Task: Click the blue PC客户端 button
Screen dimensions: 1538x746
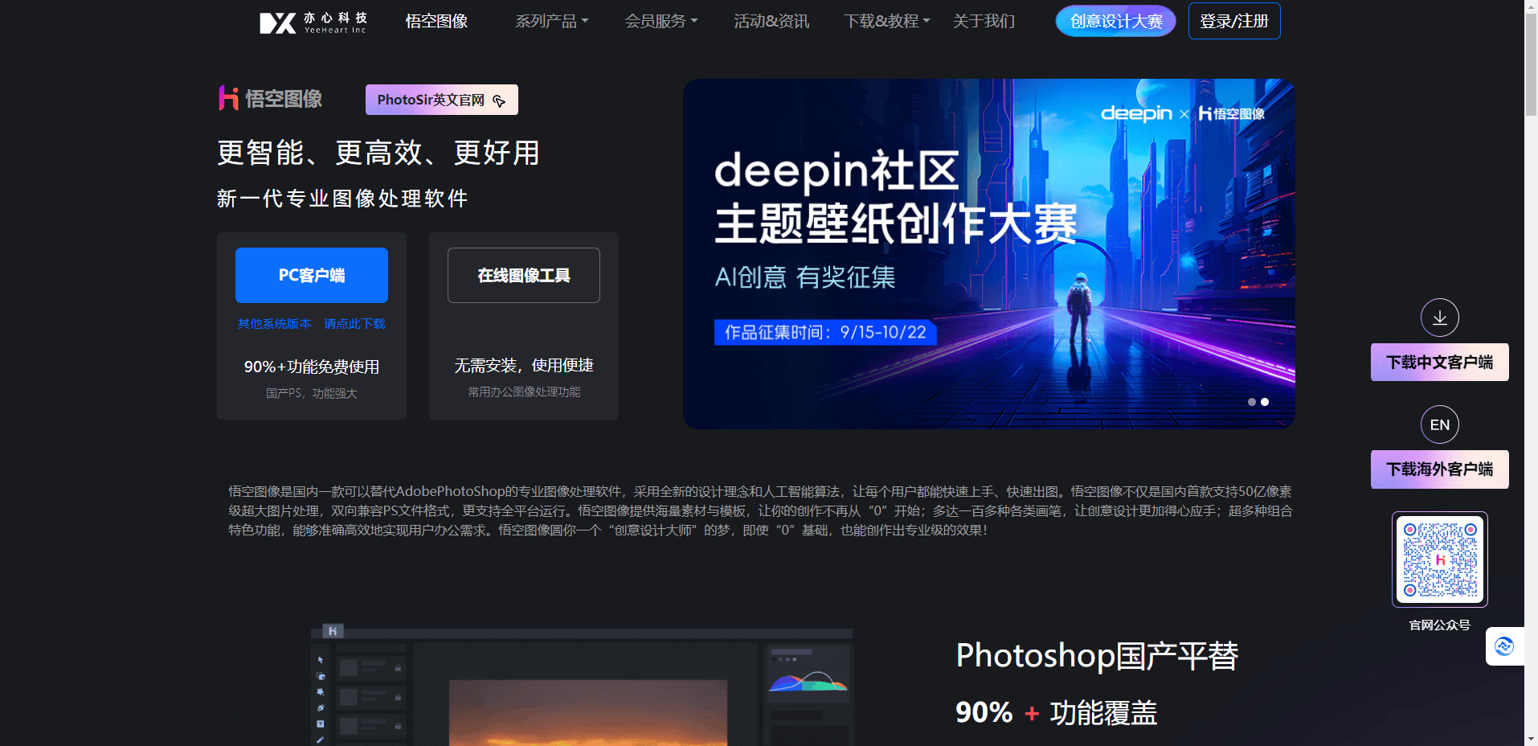Action: point(312,275)
